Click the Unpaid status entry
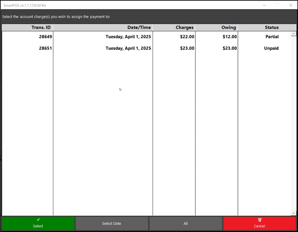 coord(271,48)
